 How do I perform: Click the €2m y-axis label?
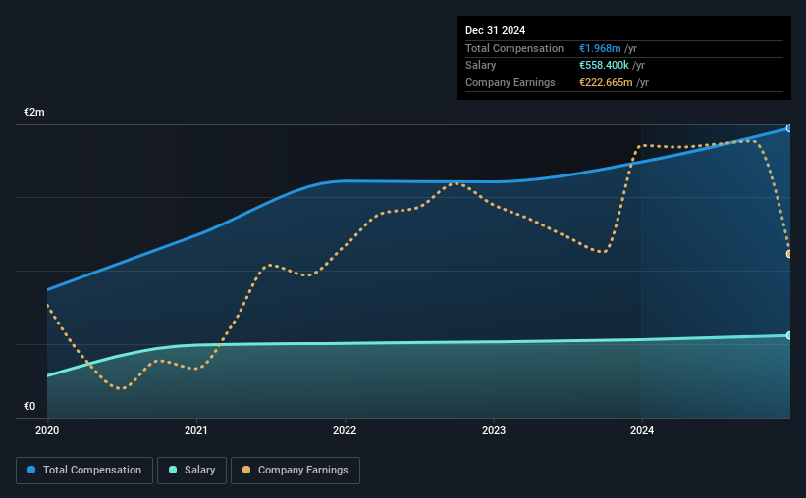click(34, 112)
